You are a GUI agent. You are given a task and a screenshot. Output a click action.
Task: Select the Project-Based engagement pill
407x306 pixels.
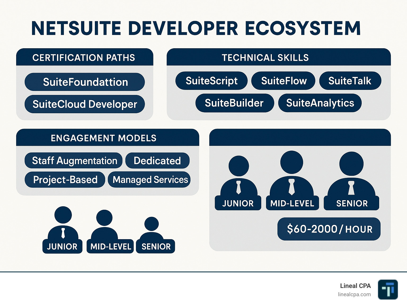click(65, 180)
